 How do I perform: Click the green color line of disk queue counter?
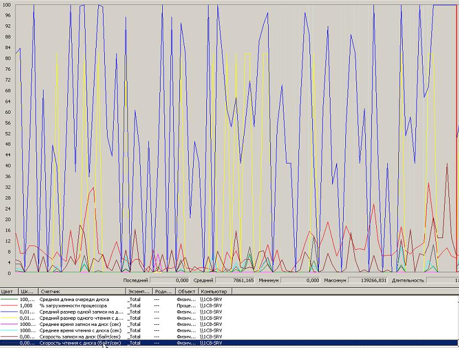pyautogui.click(x=9, y=299)
